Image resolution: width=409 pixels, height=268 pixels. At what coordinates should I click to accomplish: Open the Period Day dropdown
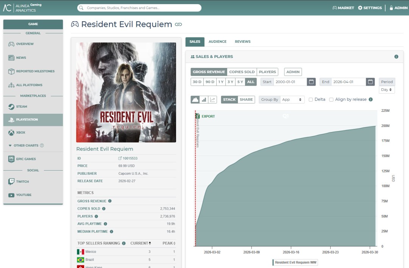[x=387, y=90]
